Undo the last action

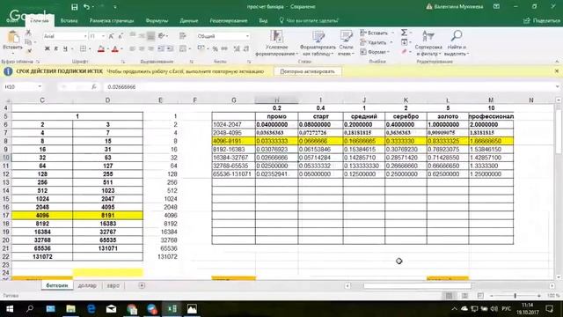(x=86, y=7)
